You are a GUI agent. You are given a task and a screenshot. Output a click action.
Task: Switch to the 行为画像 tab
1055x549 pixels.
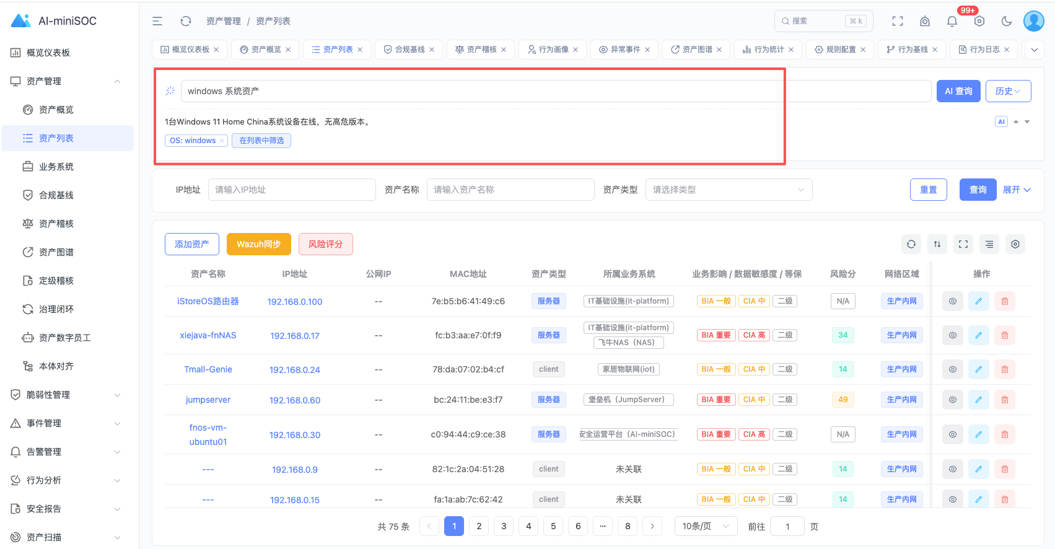pos(553,50)
